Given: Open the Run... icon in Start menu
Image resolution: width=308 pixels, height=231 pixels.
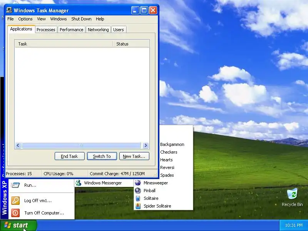Looking at the screenshot, I should coord(15,185).
